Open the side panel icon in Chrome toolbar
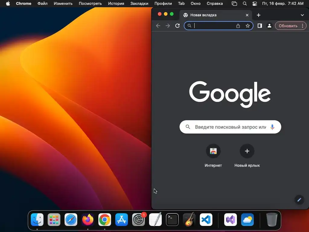Screen dimensions: 309x232 (260, 26)
